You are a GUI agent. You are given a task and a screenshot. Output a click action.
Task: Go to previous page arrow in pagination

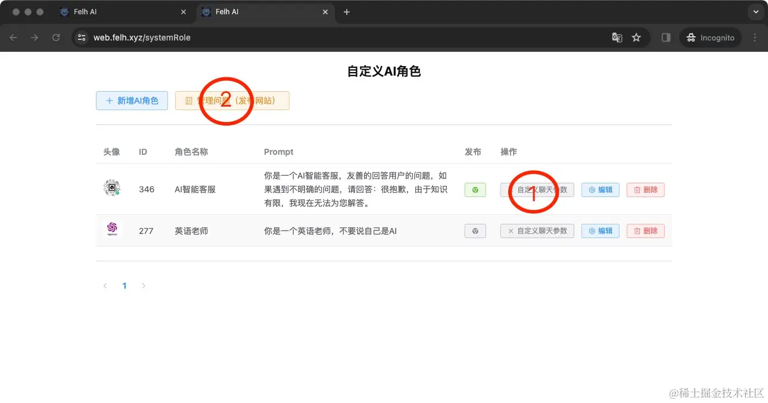tap(105, 286)
